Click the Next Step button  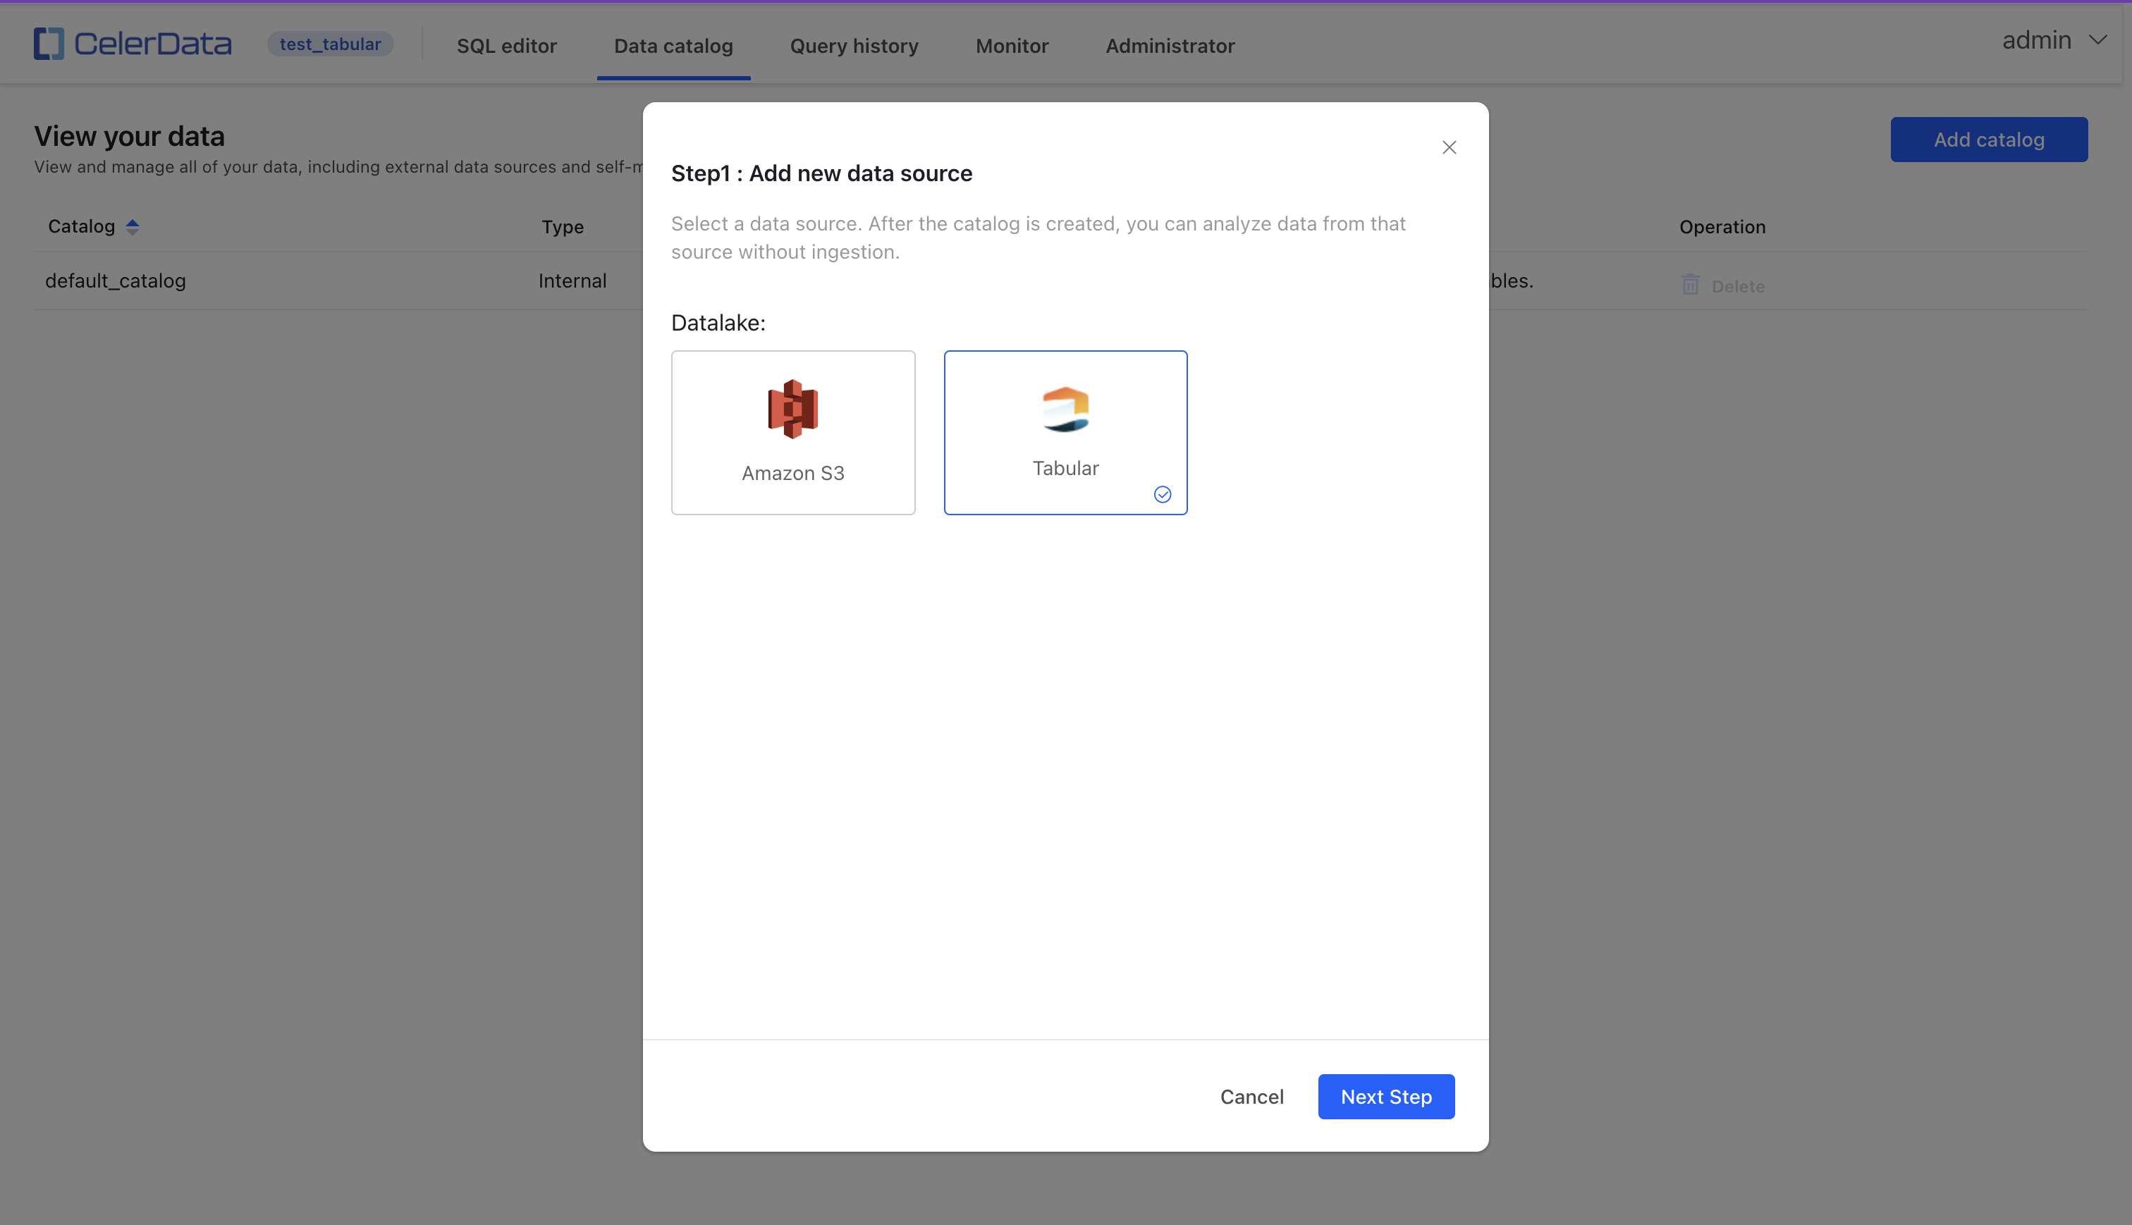[1387, 1096]
